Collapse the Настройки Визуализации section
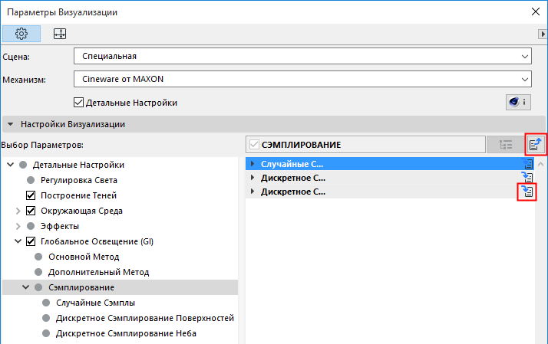This screenshot has height=344, width=548. click(11, 123)
